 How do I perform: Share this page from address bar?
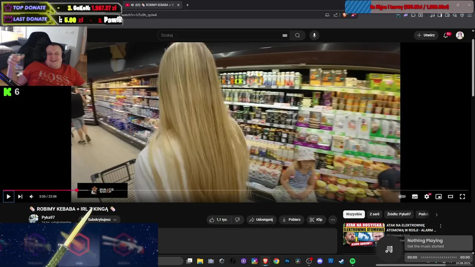coord(336,15)
